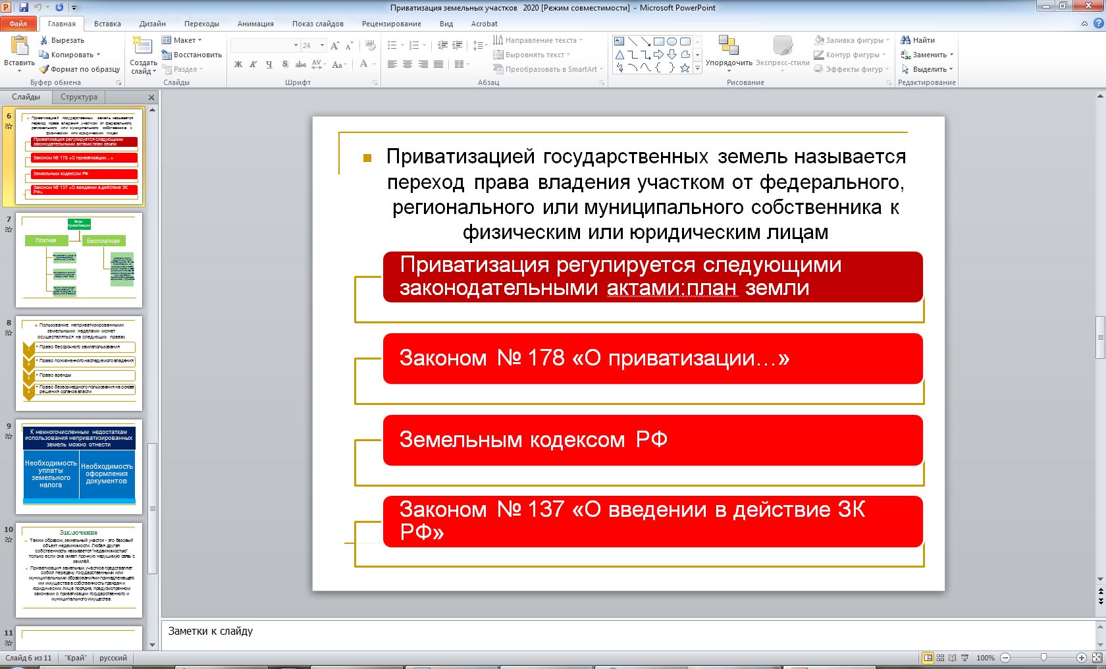
Task: Start slideshow from status bar icon
Action: (965, 658)
